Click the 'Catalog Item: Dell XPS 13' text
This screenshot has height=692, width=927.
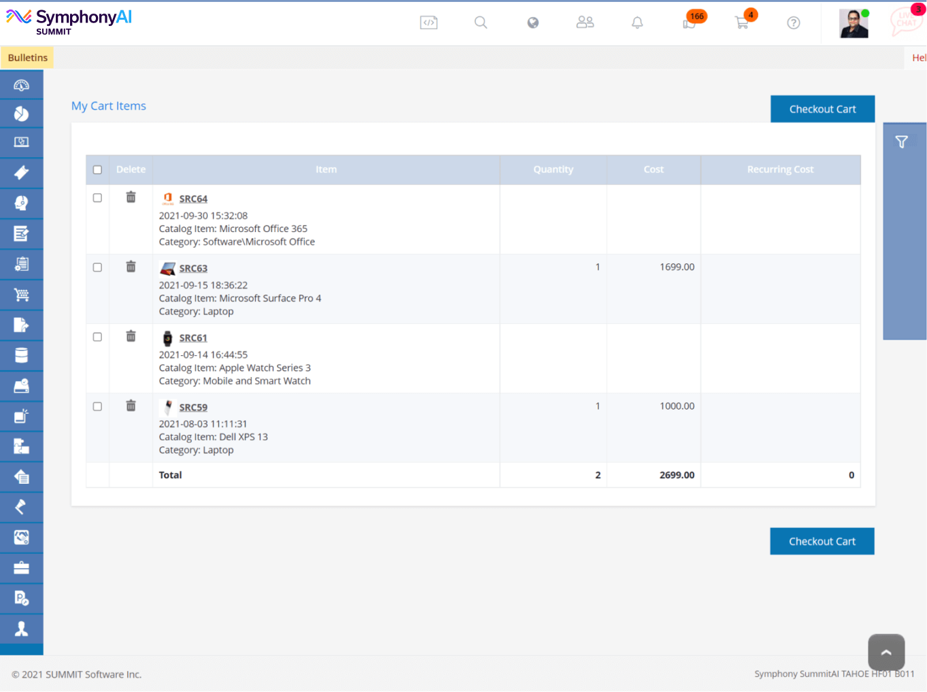coord(214,437)
